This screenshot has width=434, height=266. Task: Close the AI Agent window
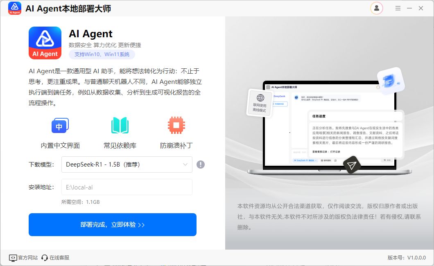[x=421, y=8]
